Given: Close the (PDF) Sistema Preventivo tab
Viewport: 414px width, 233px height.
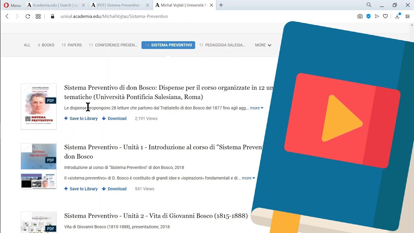Looking at the screenshot, I should (x=147, y=5).
